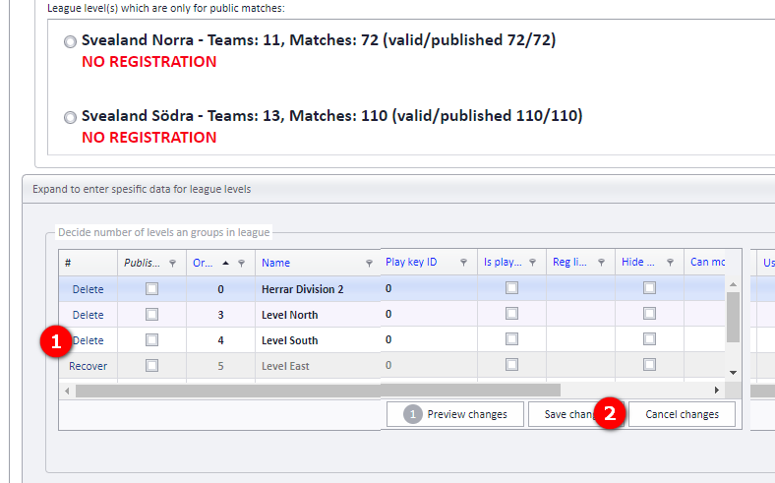Sort by the Name column header

coord(275,263)
